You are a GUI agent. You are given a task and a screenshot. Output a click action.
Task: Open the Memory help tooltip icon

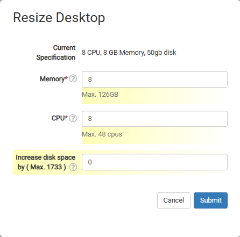click(73, 78)
